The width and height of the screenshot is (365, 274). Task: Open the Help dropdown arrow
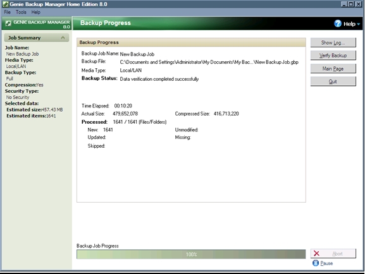click(x=359, y=24)
